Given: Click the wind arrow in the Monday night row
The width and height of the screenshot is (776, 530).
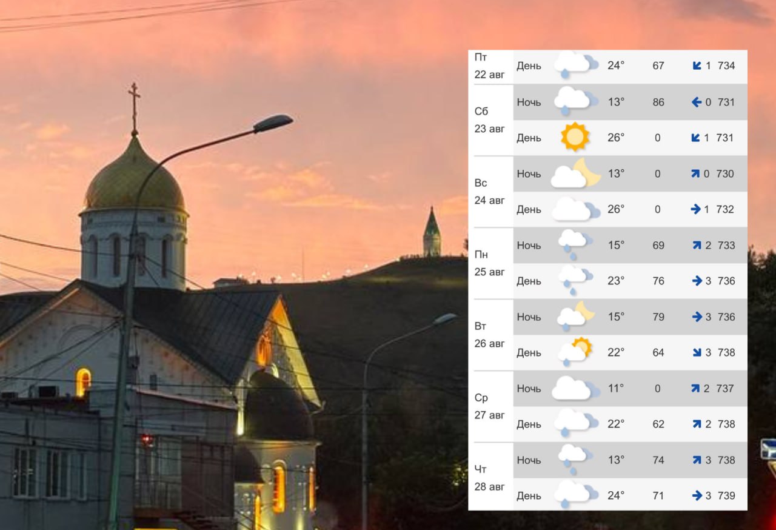Looking at the screenshot, I should click(696, 245).
